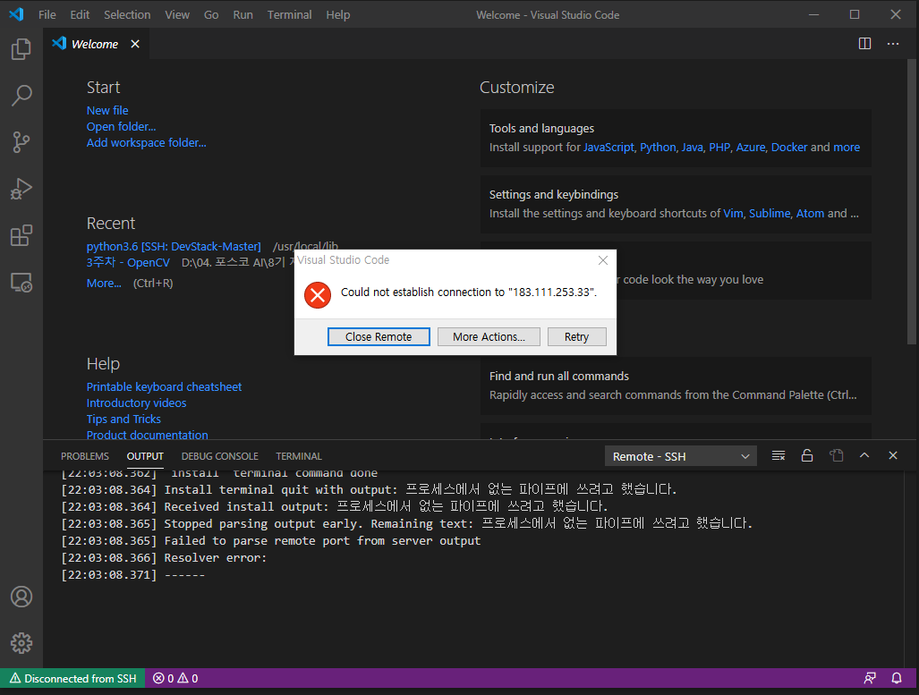Click the Azure support link

[x=750, y=147]
